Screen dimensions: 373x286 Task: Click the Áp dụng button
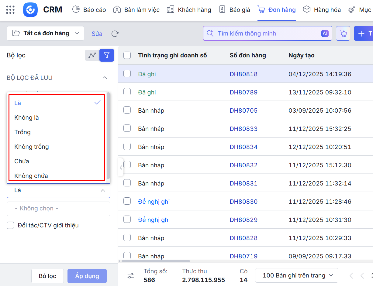(x=87, y=276)
